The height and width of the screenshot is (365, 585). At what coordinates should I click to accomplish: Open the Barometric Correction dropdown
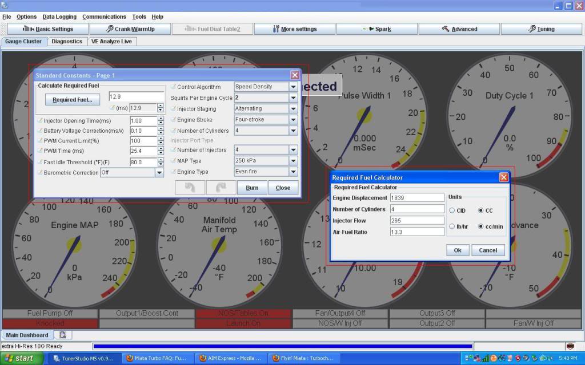click(x=159, y=172)
